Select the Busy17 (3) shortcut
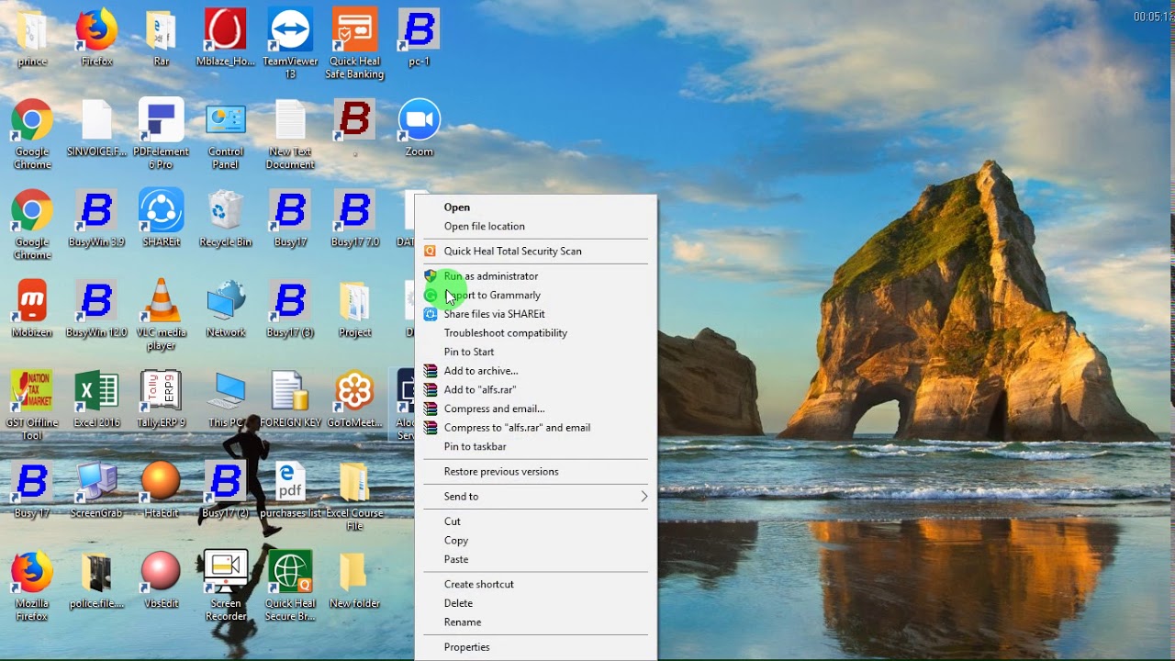Viewport: 1175px width, 661px height. point(290,309)
